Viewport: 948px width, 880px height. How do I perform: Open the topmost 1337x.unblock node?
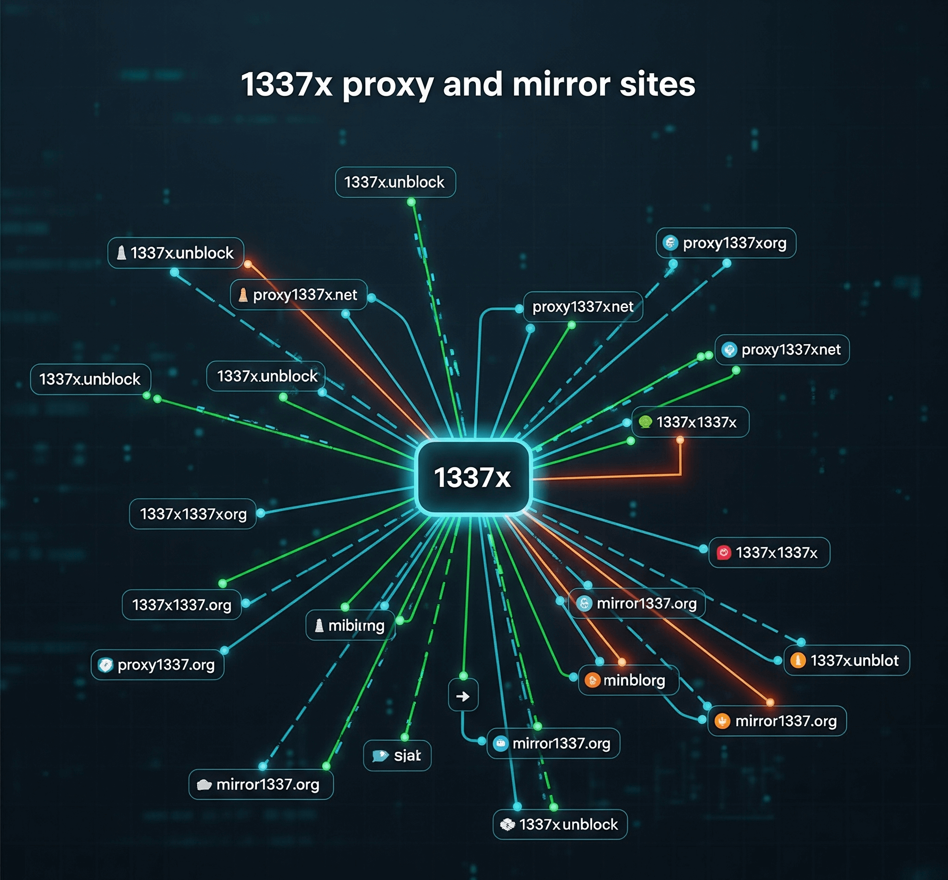(395, 182)
